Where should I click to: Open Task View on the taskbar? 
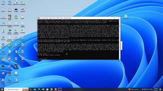coord(31,89)
